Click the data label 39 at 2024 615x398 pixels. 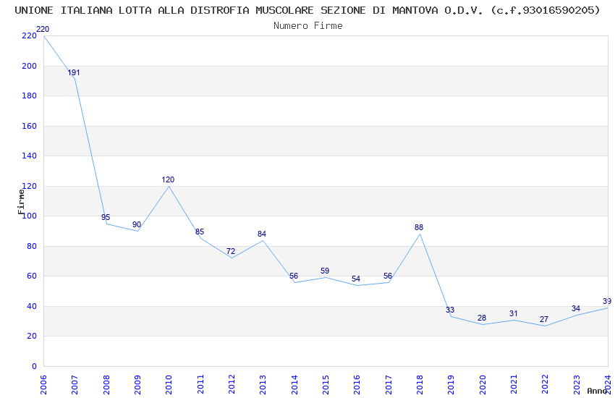tap(607, 301)
